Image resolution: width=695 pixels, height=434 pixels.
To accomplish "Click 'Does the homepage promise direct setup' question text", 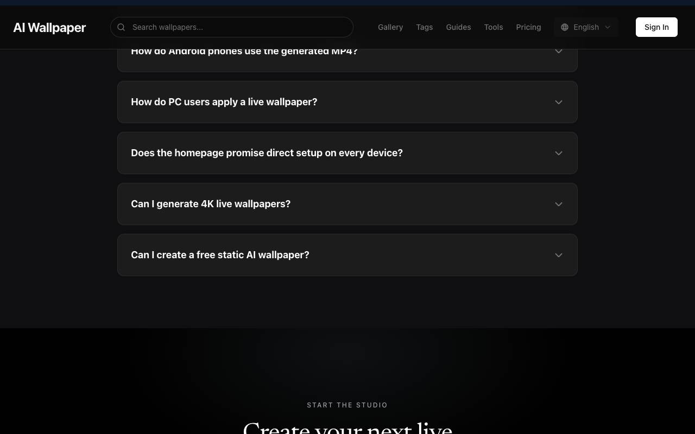I will coord(267,153).
